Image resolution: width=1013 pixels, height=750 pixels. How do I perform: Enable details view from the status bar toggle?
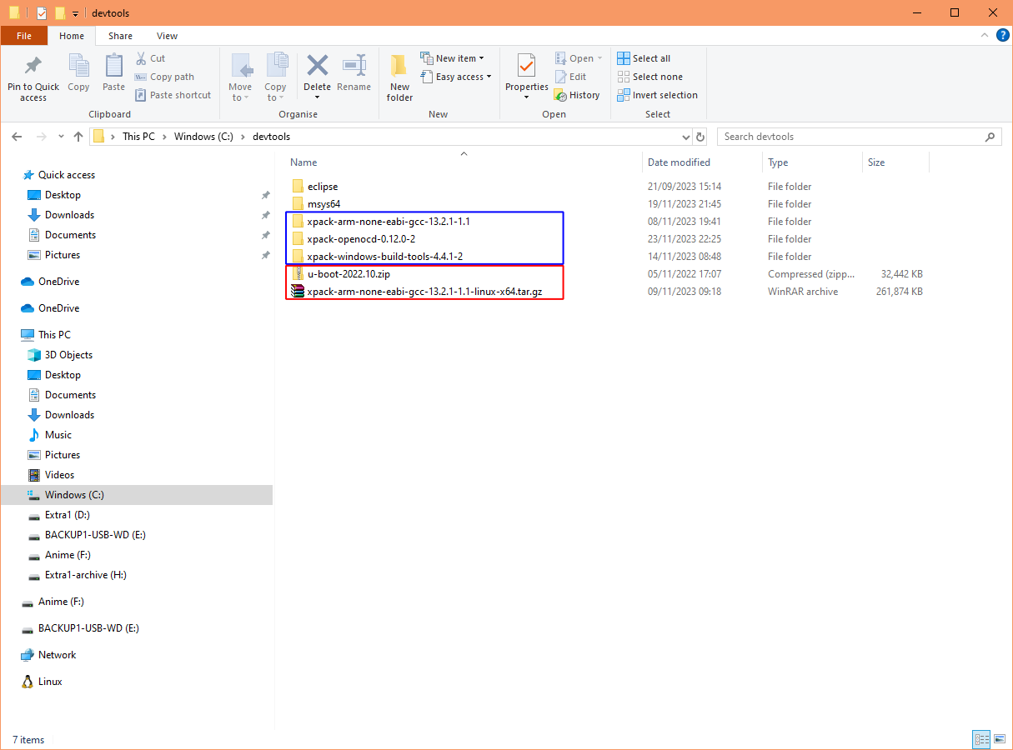[x=981, y=739]
